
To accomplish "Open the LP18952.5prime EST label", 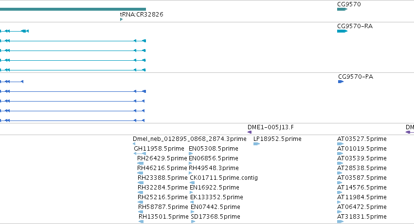I will 277,139.
